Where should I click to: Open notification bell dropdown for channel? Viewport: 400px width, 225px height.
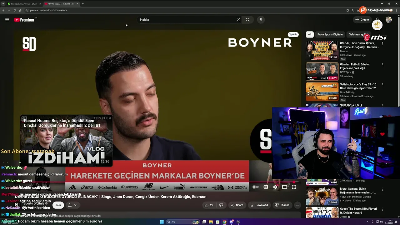(x=72, y=205)
